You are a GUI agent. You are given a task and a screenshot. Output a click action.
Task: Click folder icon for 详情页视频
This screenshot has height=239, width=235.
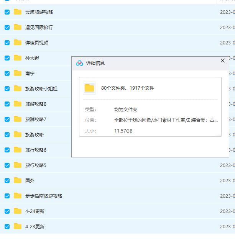[18, 43]
